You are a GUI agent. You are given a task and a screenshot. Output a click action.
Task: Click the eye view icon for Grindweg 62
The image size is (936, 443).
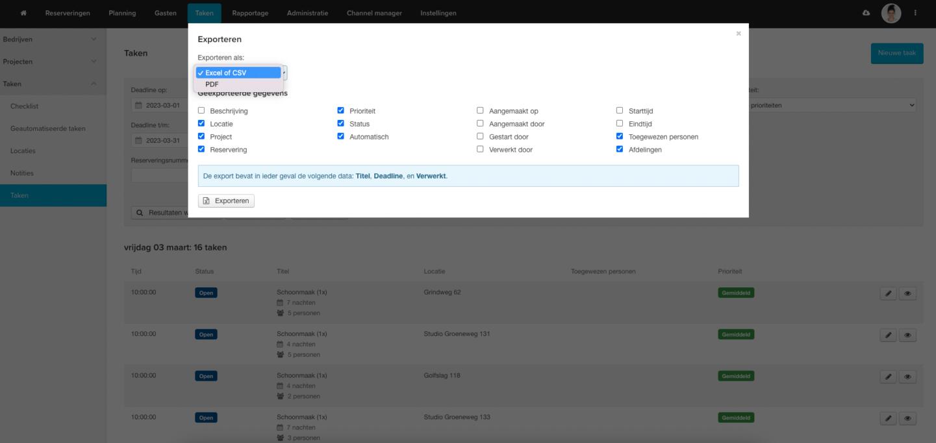tap(907, 293)
